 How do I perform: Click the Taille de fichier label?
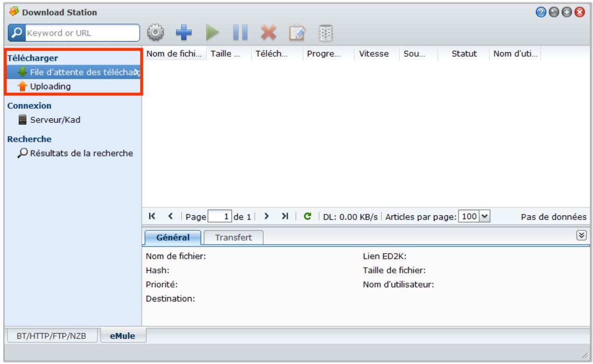coord(394,270)
